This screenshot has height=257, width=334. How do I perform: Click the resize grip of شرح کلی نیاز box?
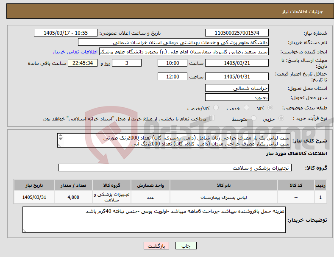pos(59,145)
